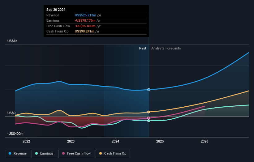Viewport: 254px width, 162px height.
Task: Toggle the Earnings legend button
Action: click(x=44, y=154)
